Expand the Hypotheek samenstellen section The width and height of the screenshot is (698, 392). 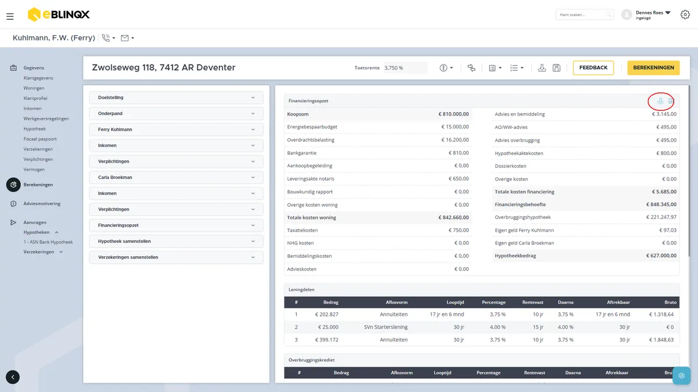point(176,241)
